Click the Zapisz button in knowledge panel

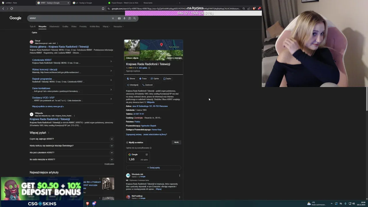pos(167,78)
